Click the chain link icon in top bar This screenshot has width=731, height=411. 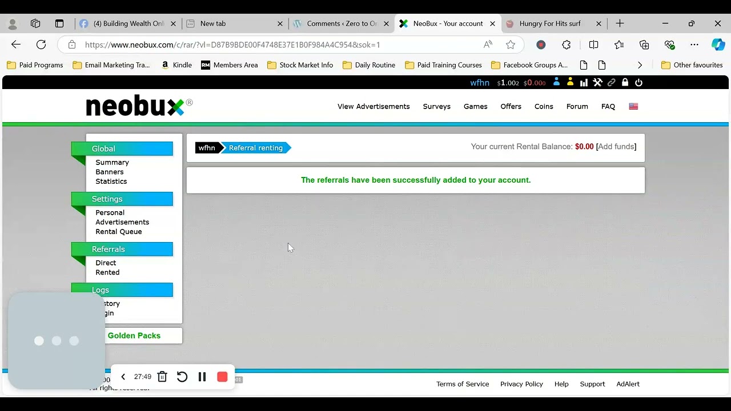pos(611,83)
